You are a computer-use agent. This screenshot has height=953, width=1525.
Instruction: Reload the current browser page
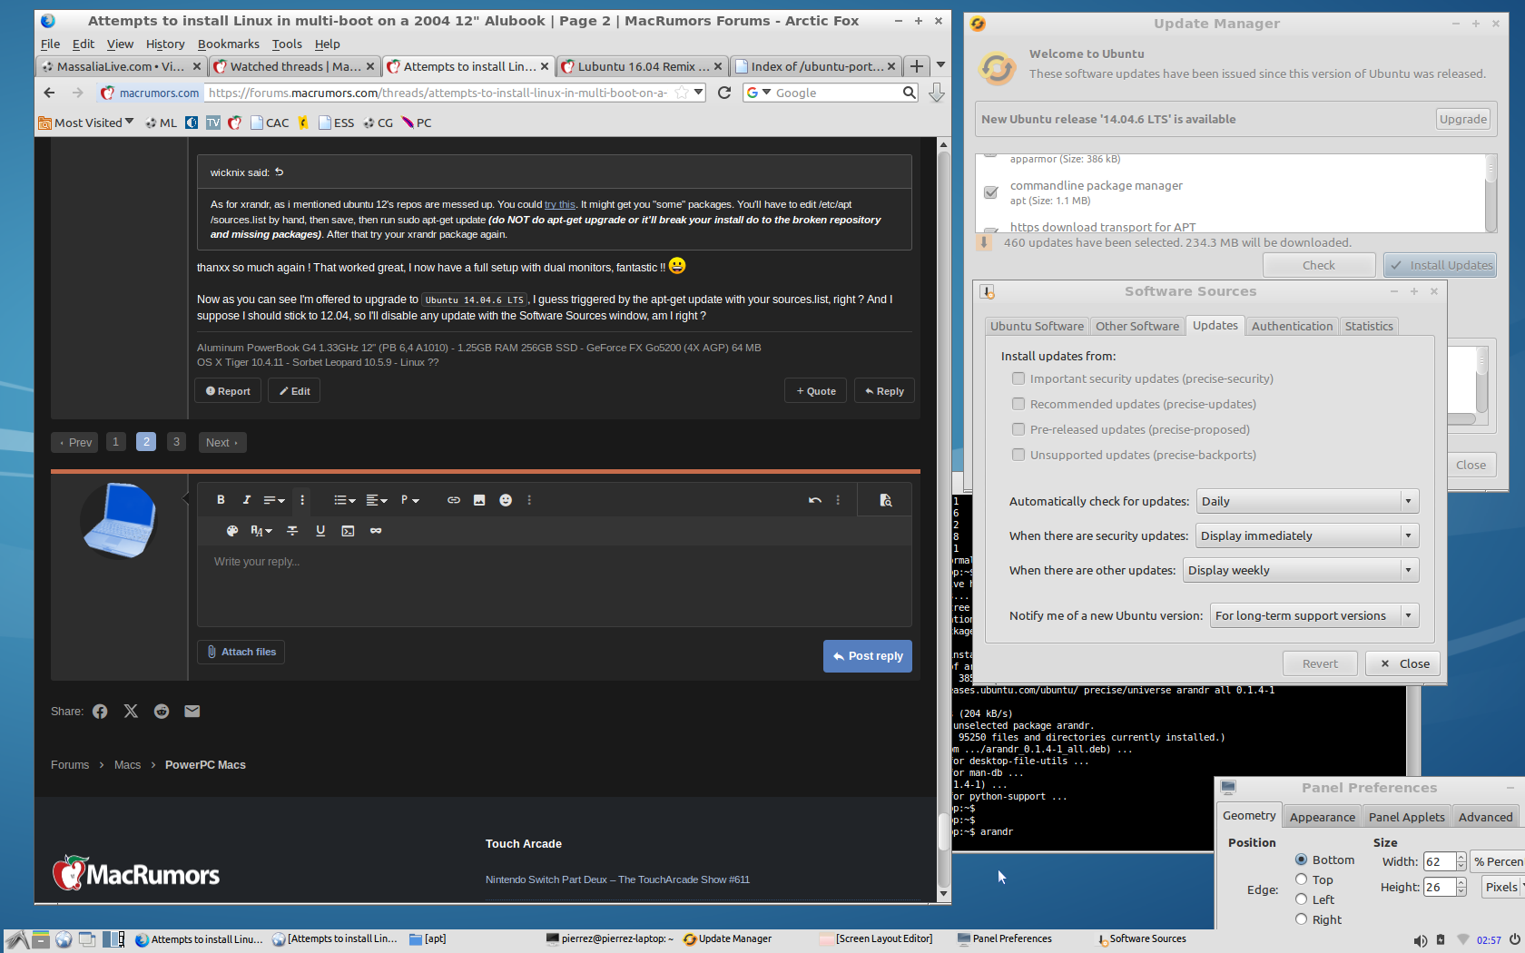click(x=724, y=93)
